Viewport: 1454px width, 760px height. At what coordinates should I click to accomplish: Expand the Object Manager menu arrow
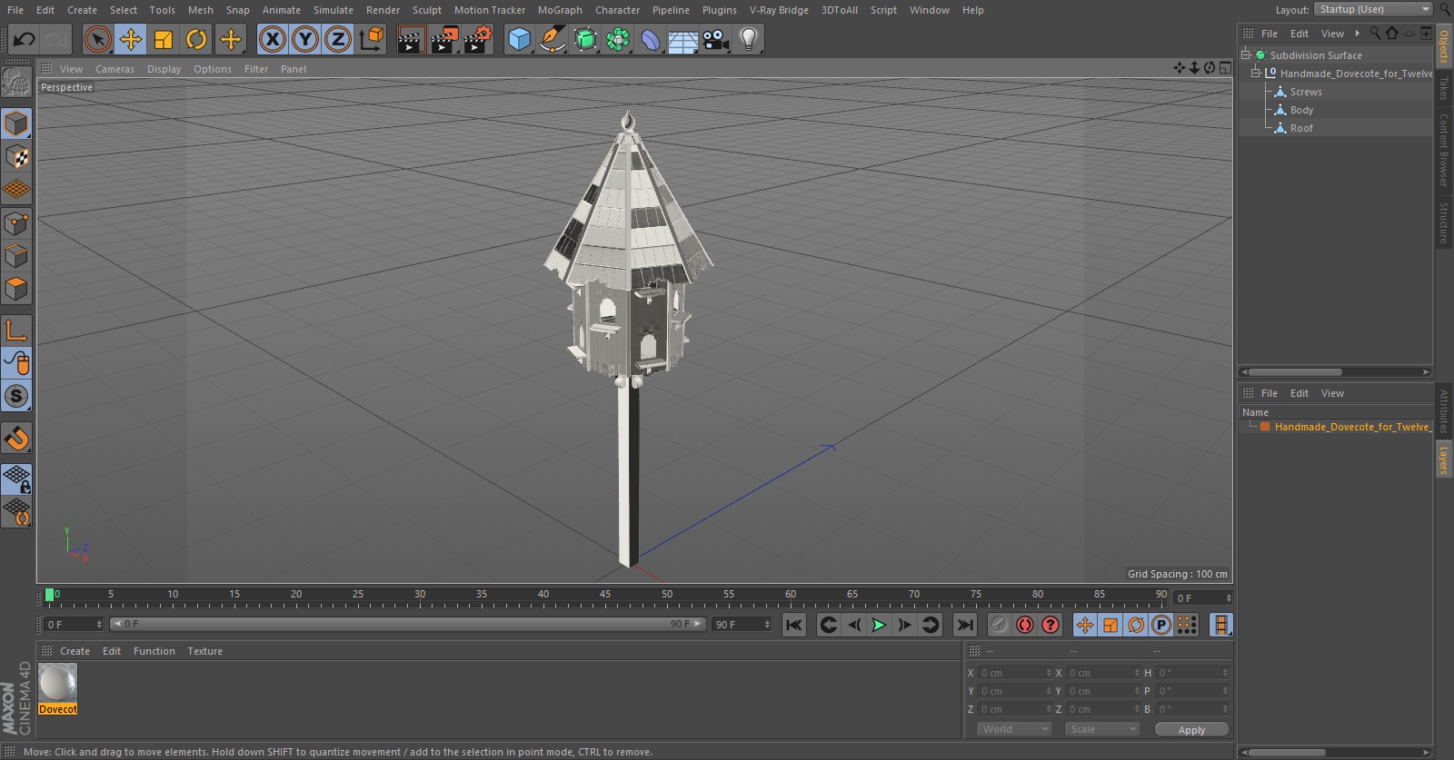[x=1358, y=34]
